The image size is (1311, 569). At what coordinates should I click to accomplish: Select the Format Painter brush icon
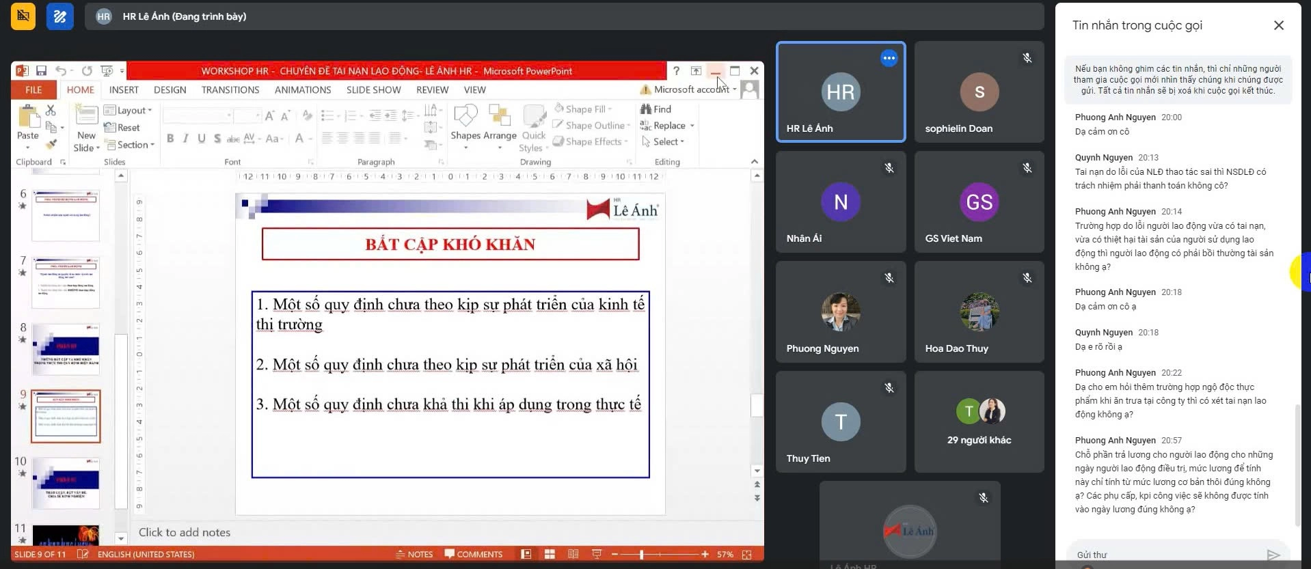pos(51,144)
